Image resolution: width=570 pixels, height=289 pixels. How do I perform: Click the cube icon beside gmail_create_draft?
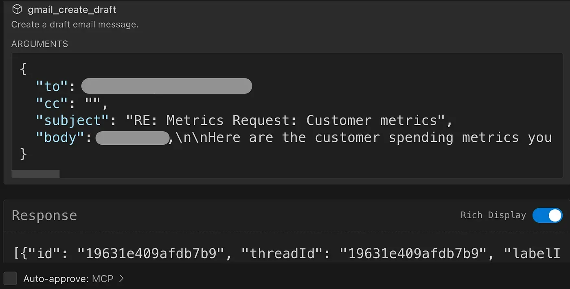pos(17,9)
